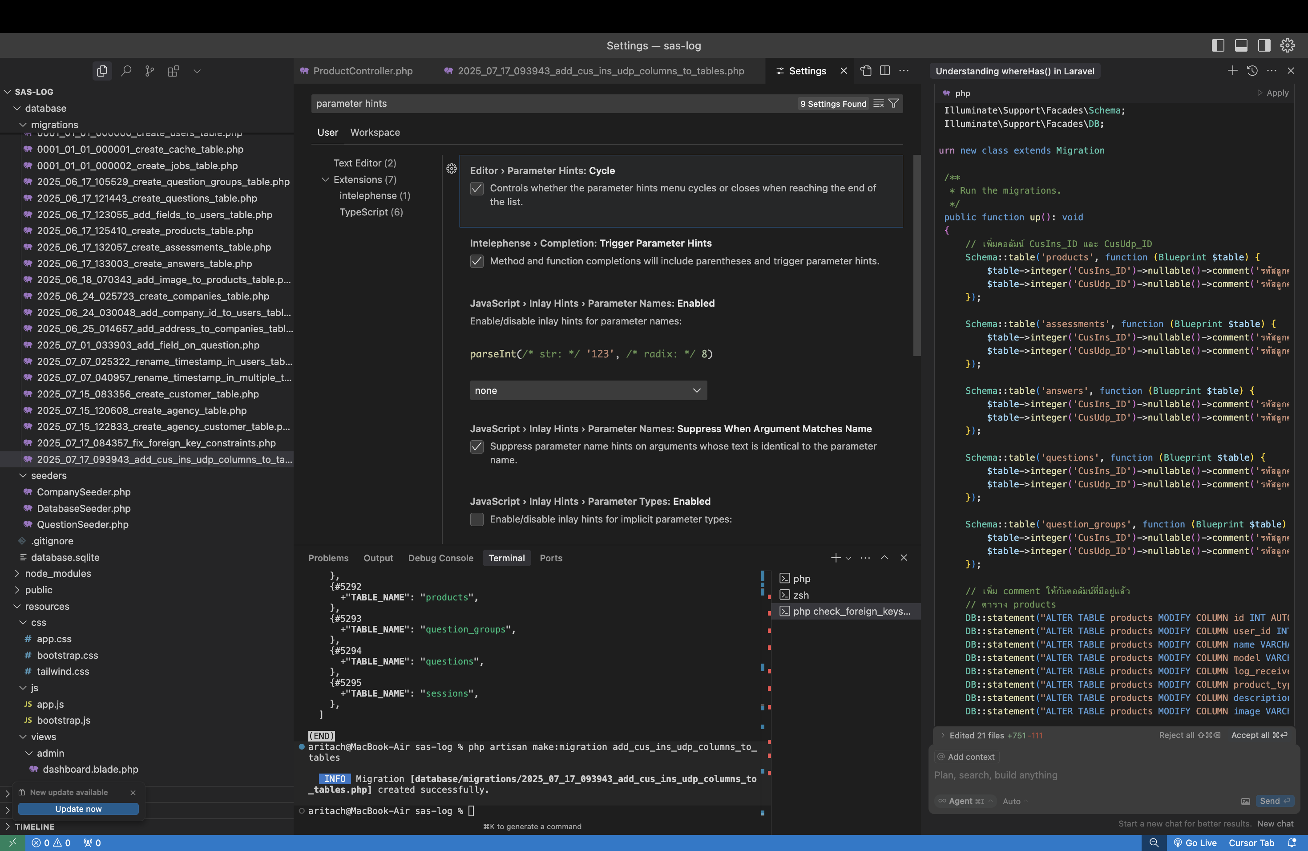Click the 'parameter hints' settings search field
This screenshot has height=851, width=1308.
pyautogui.click(x=549, y=103)
